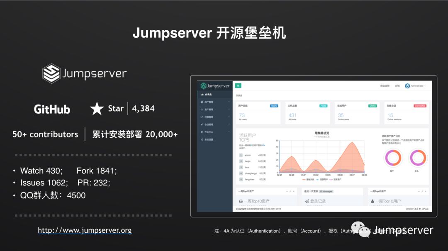
Task: Open 一周Top10用户 panel wrench settings
Action: [x=422, y=191]
